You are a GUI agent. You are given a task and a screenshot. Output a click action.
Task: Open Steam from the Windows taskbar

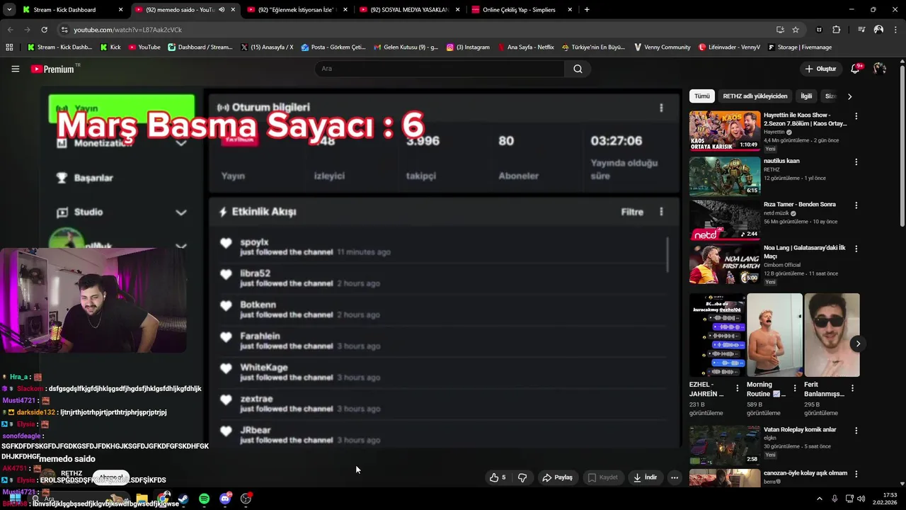(x=183, y=499)
